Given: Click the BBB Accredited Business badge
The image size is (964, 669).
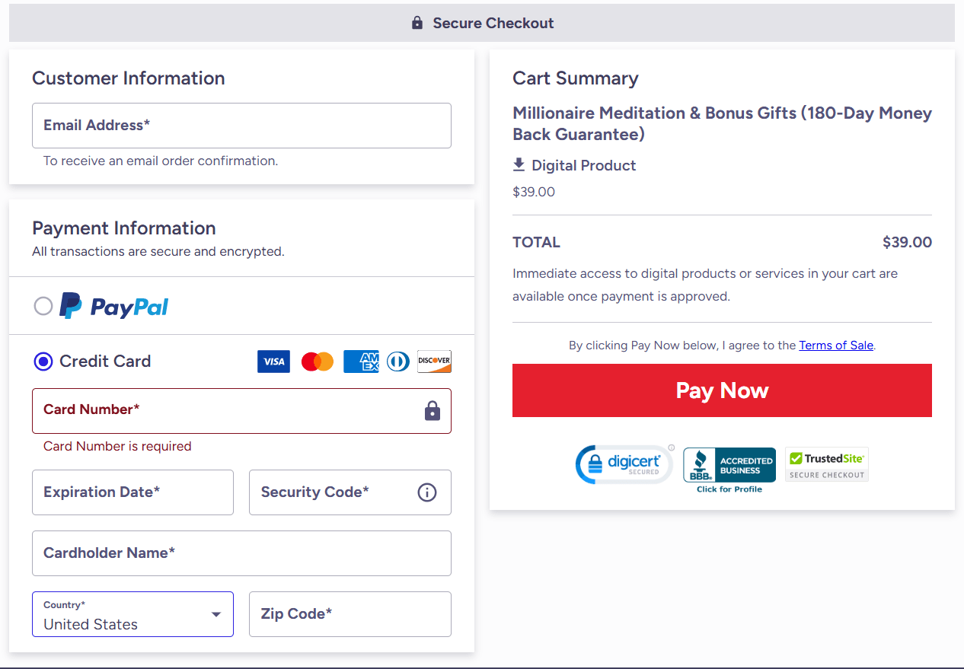Looking at the screenshot, I should (x=729, y=464).
